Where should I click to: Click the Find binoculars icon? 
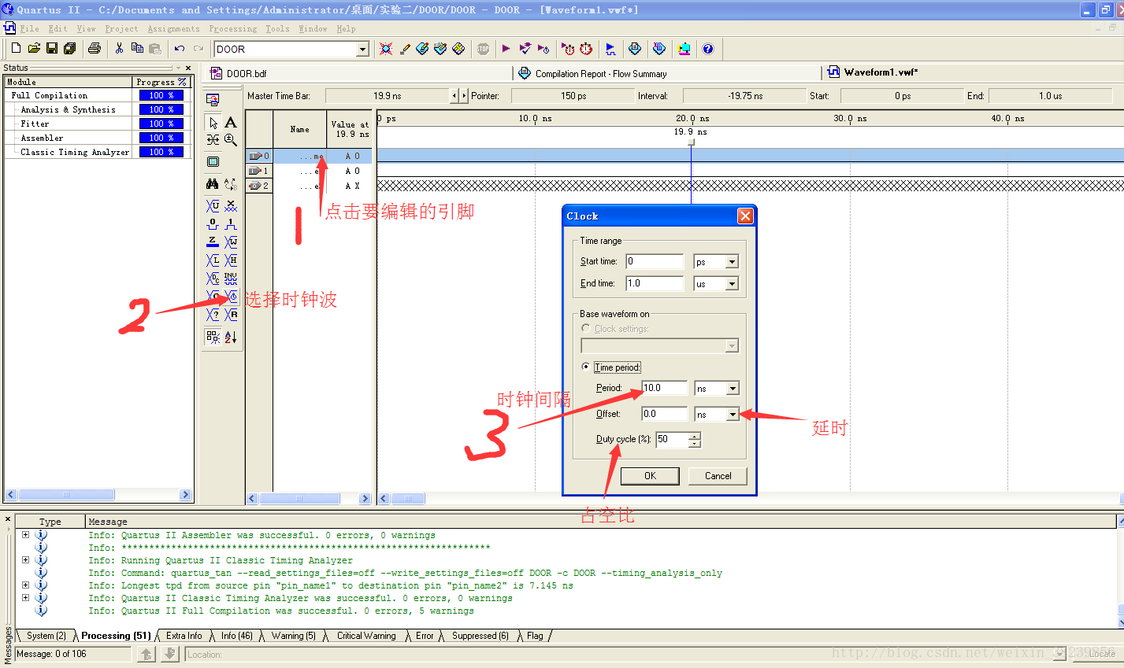pyautogui.click(x=213, y=184)
